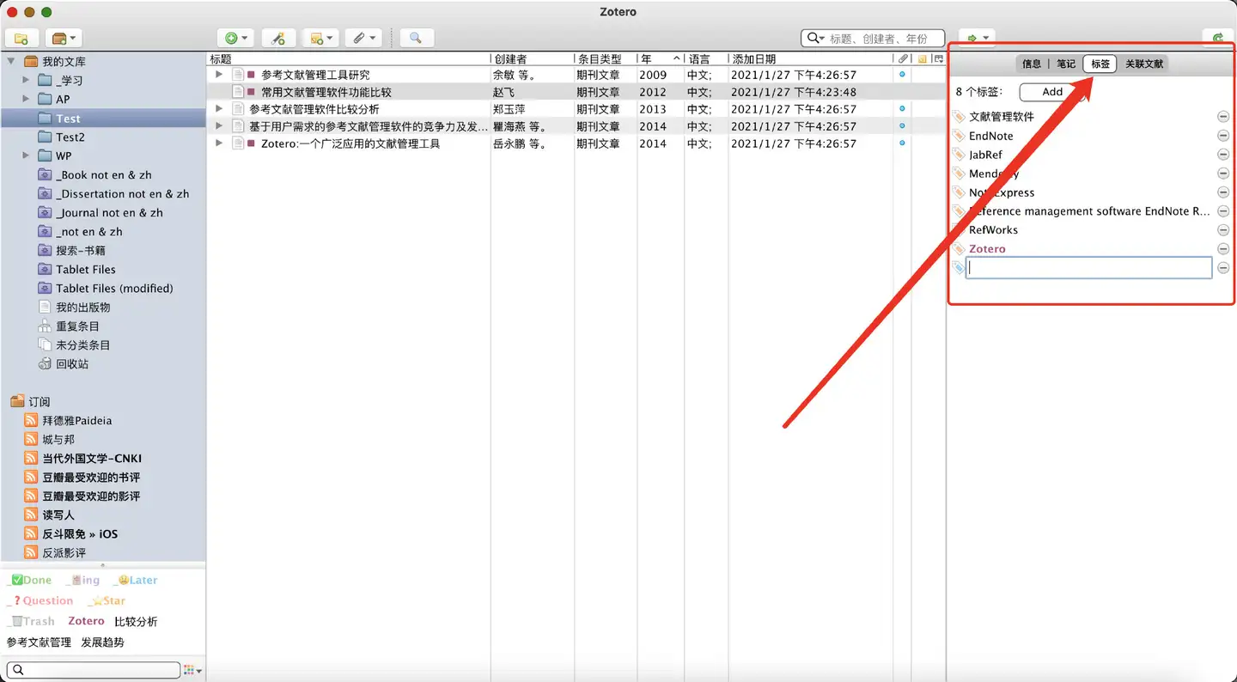Open the 关联文献 tab
Viewport: 1237px width, 682px height.
click(1144, 64)
